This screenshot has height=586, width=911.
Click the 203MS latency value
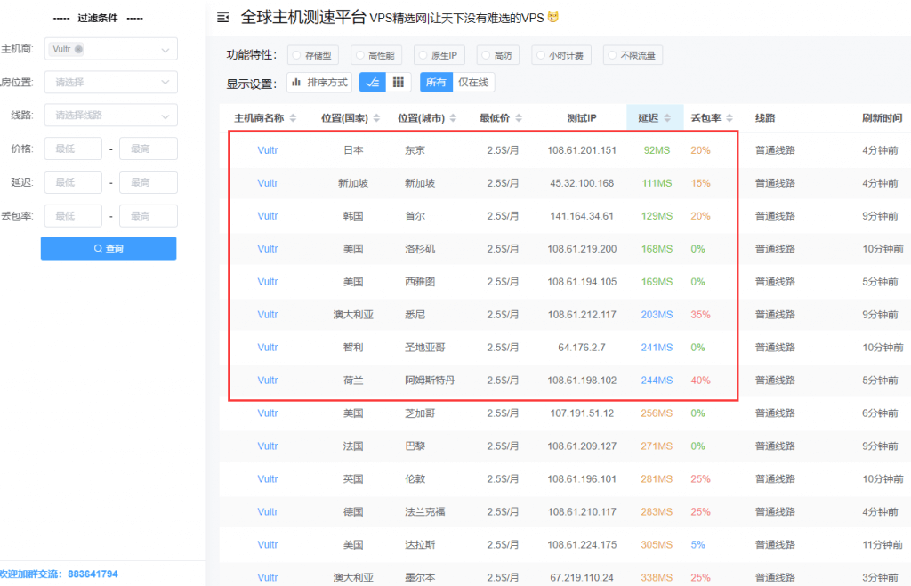[657, 314]
